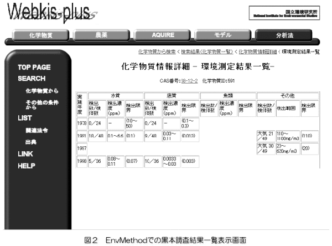Click the 水質 column group header

pos(116,96)
